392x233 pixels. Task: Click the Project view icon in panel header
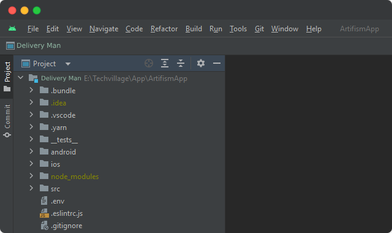pyautogui.click(x=26, y=64)
